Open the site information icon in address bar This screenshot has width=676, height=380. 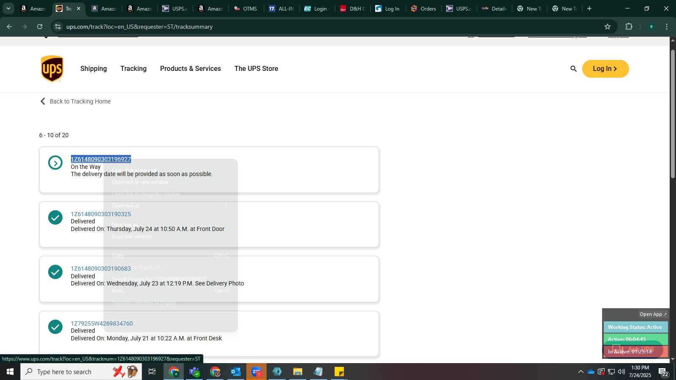(x=58, y=27)
